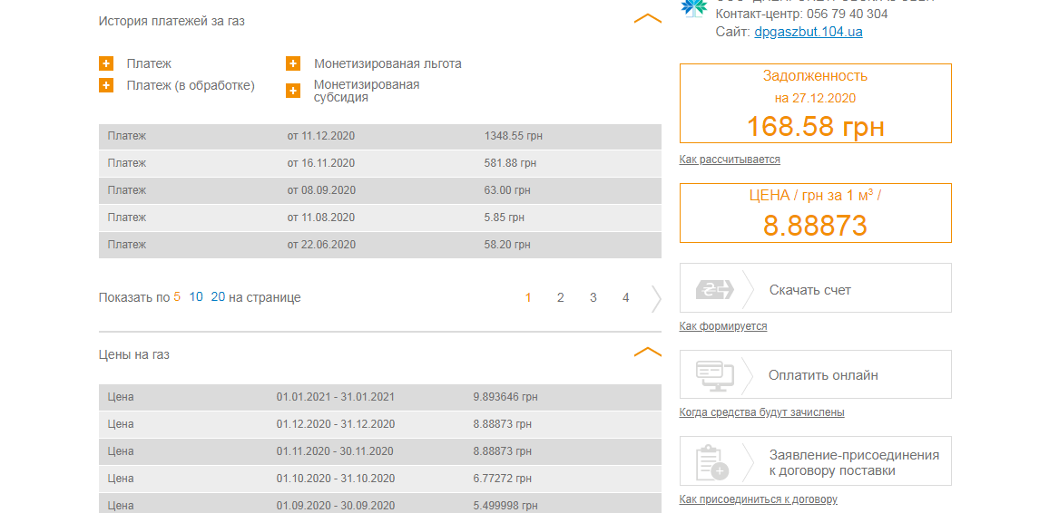Screen dimensions: 1059x513
Task: Select payment date от 11.12.2020
Action: pyautogui.click(x=321, y=136)
